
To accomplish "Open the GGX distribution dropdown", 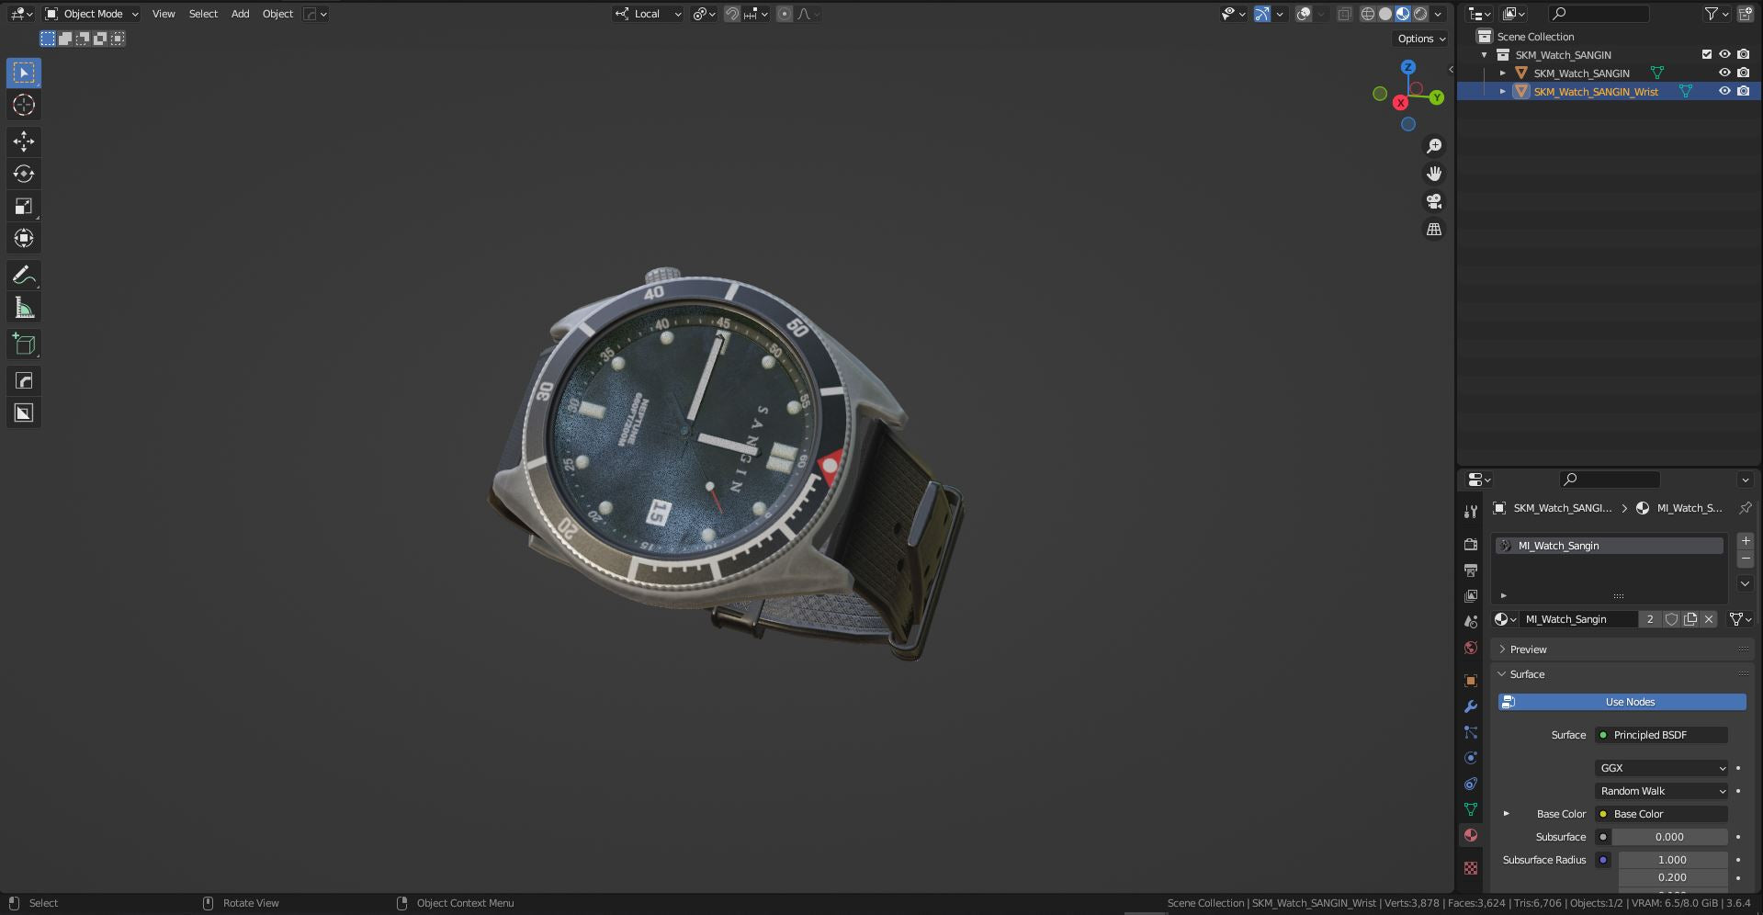I will tap(1662, 768).
